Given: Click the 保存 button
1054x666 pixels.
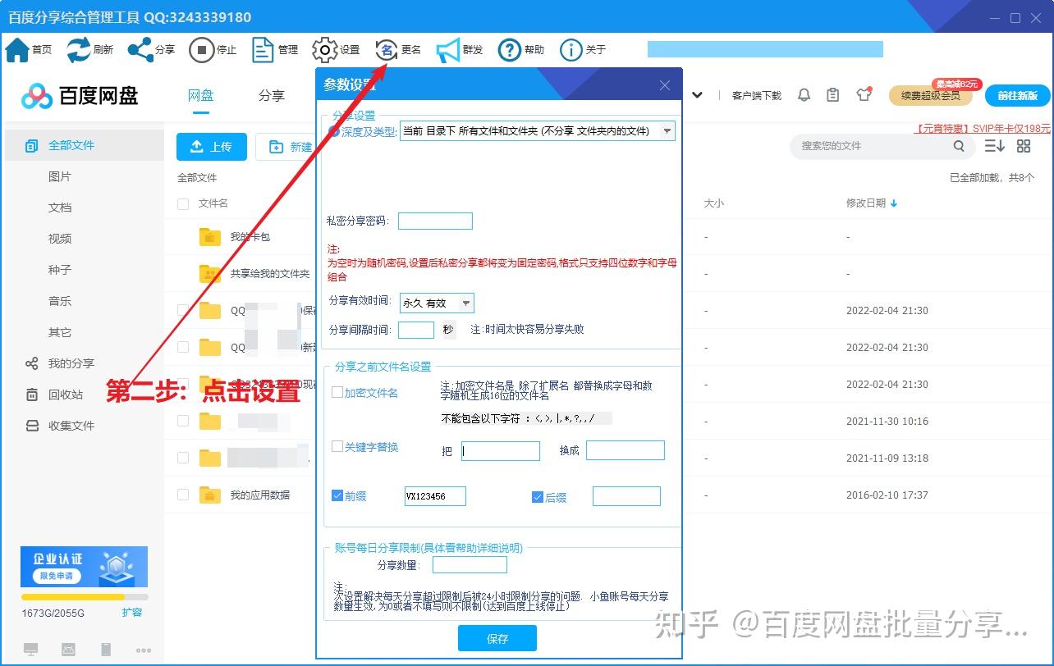Looking at the screenshot, I should [497, 638].
